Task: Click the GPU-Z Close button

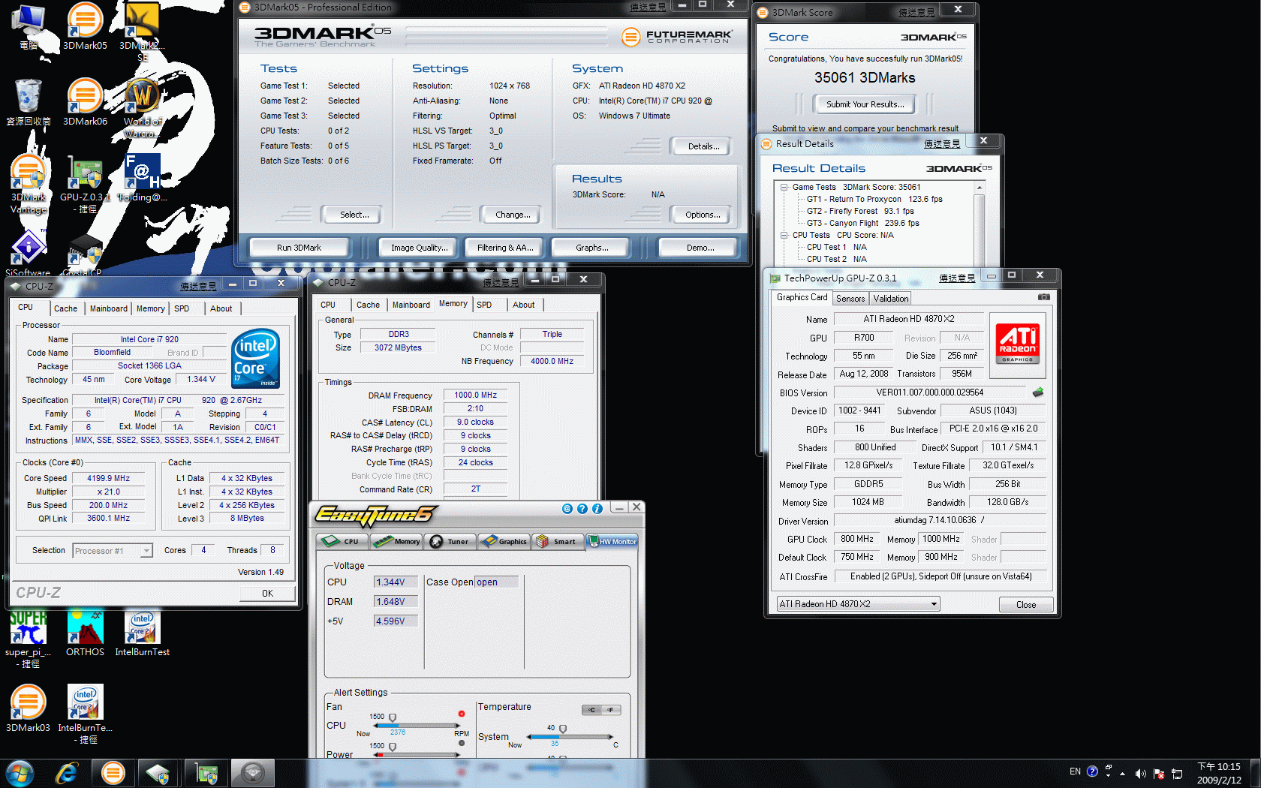Action: click(1026, 605)
